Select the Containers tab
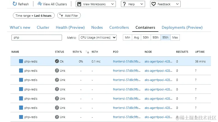 point(145,27)
